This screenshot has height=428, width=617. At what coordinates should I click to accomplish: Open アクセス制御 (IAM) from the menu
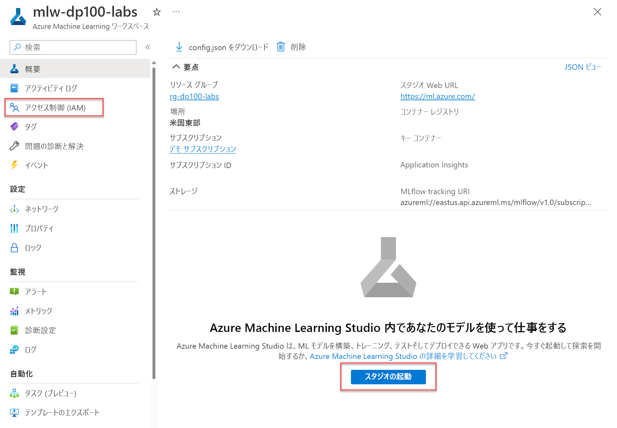pyautogui.click(x=55, y=108)
